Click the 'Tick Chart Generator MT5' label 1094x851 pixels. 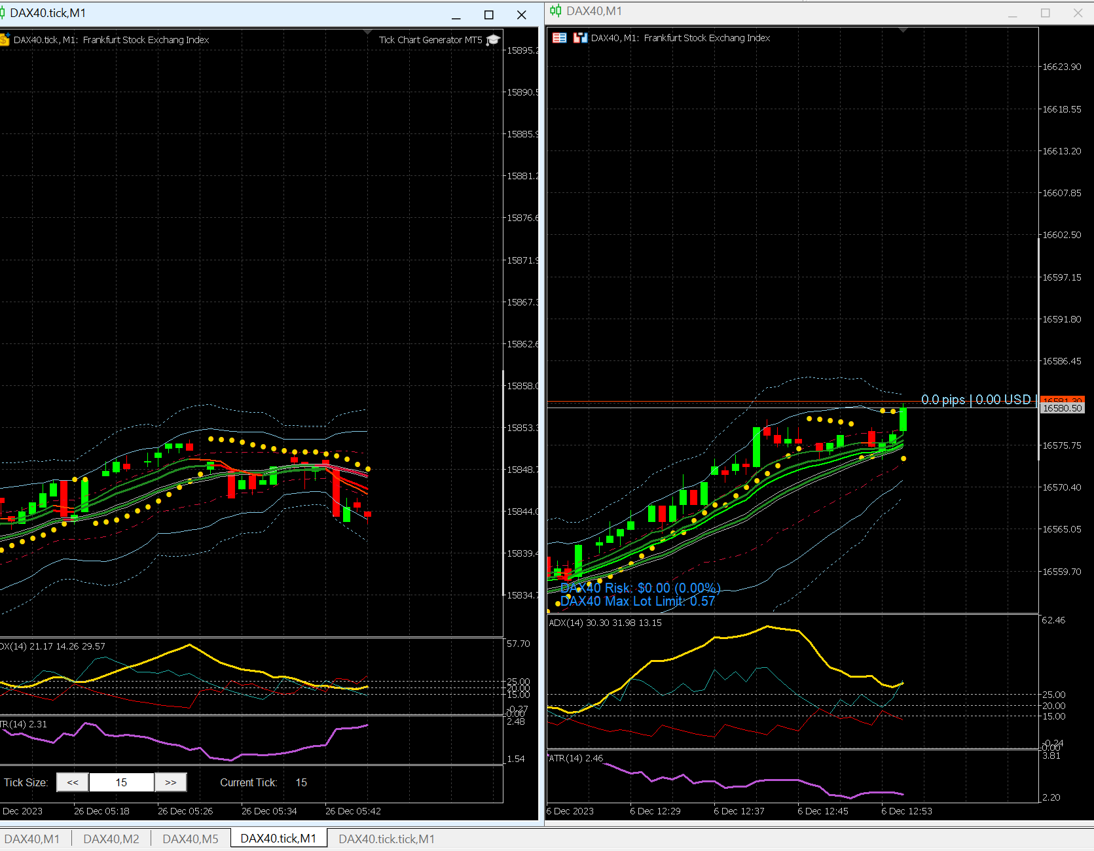click(x=430, y=40)
